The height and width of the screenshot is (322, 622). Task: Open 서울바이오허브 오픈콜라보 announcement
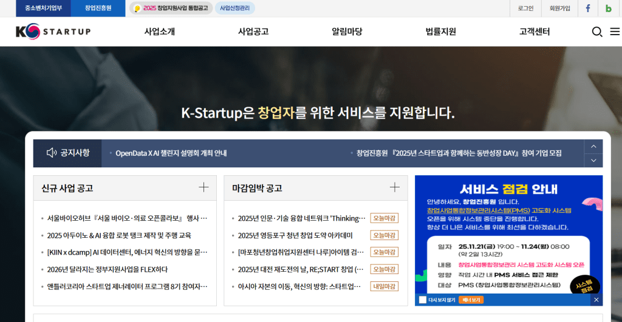[127, 218]
